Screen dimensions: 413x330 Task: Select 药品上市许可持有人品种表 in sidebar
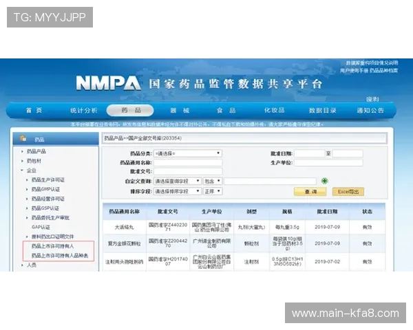[60, 256]
